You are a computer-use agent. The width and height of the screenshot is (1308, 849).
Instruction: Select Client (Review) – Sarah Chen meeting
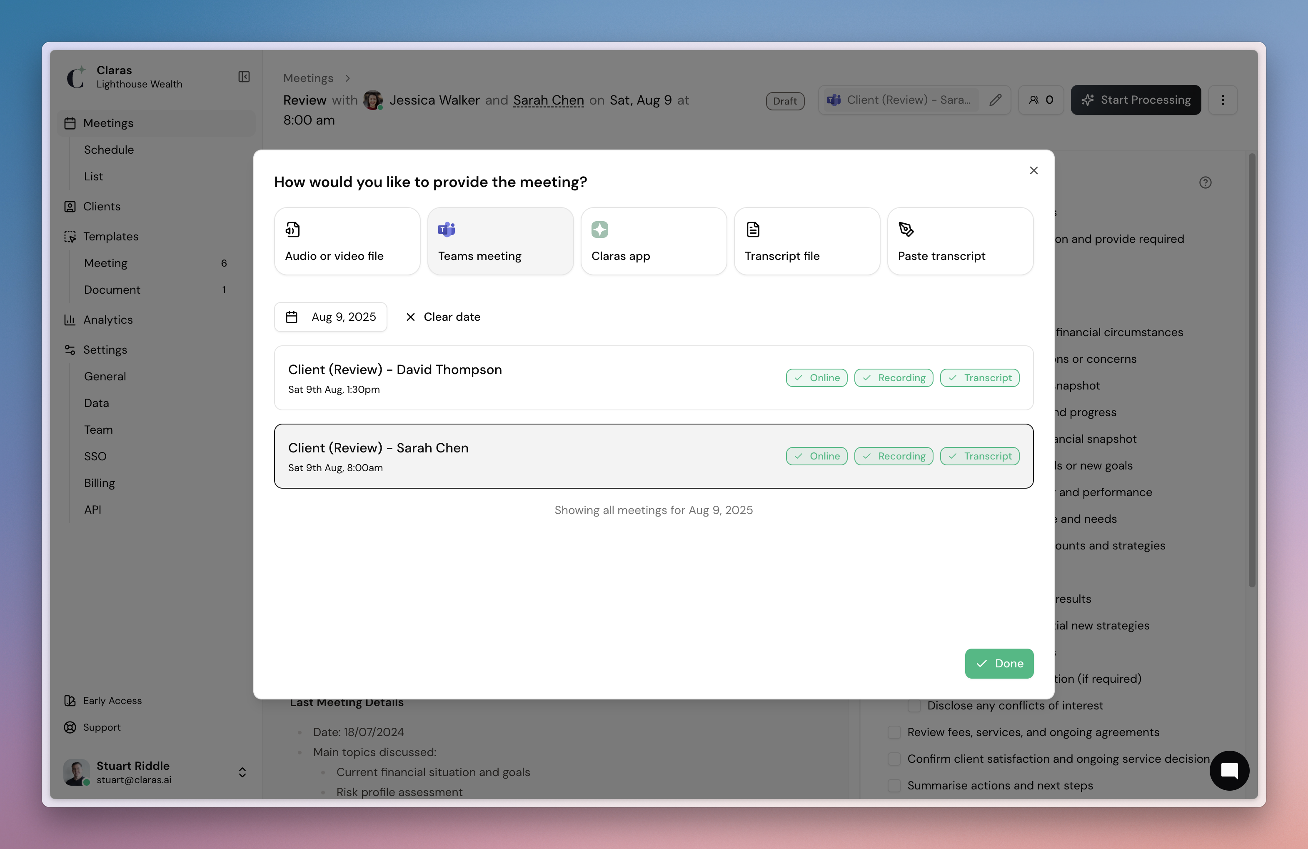point(654,456)
